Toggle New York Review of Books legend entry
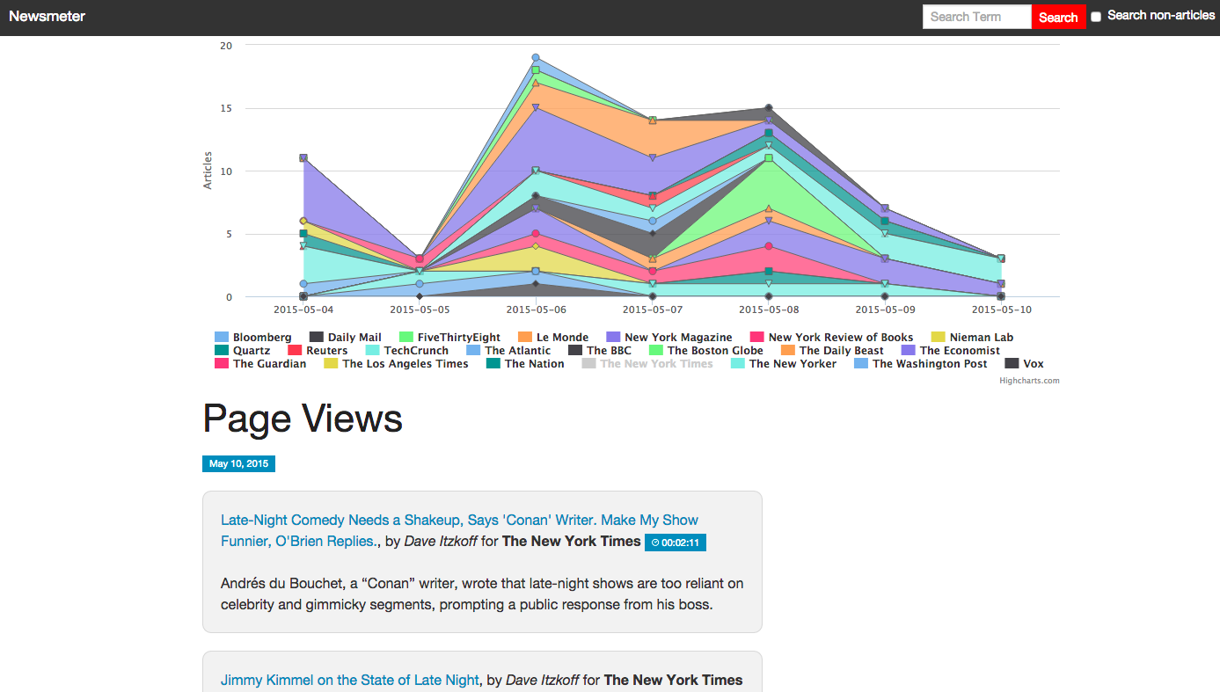Viewport: 1220px width, 692px height. click(x=831, y=338)
